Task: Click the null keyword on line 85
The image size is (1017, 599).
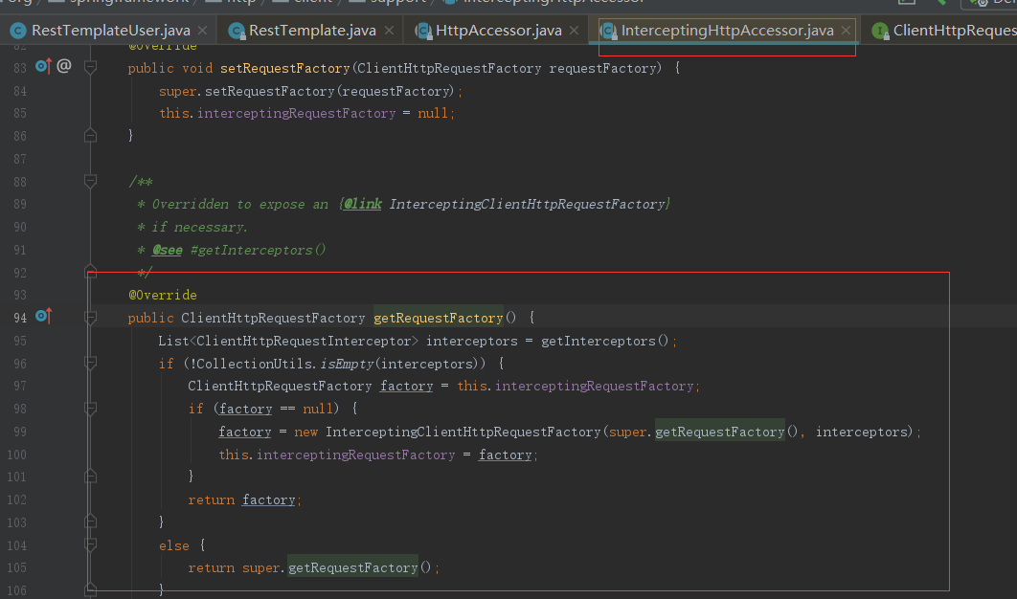Action: point(432,114)
